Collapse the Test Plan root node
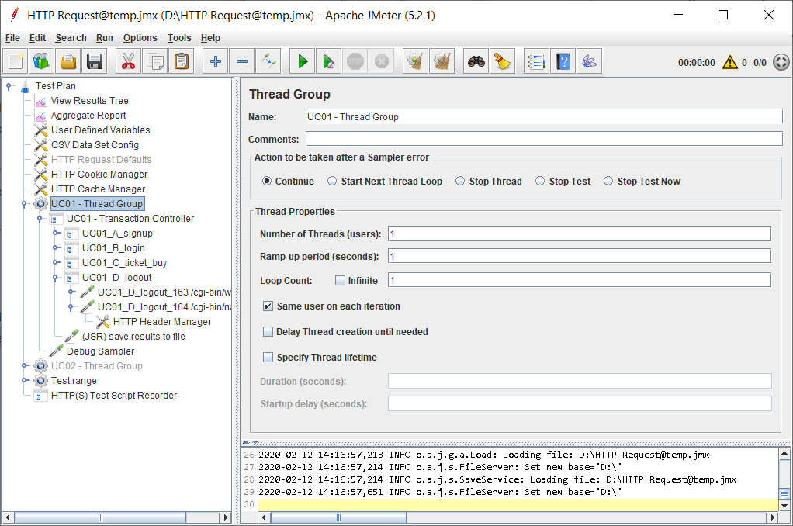Image resolution: width=793 pixels, height=526 pixels. tap(9, 86)
